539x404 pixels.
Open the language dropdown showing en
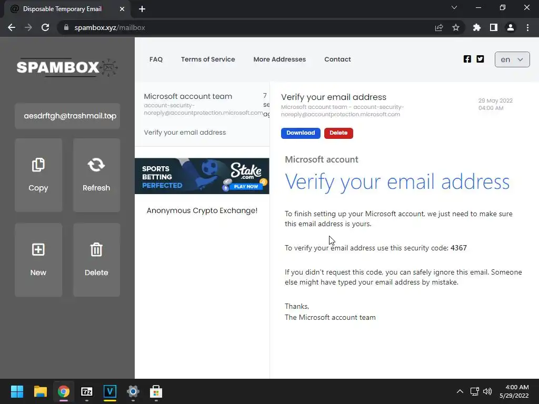512,59
